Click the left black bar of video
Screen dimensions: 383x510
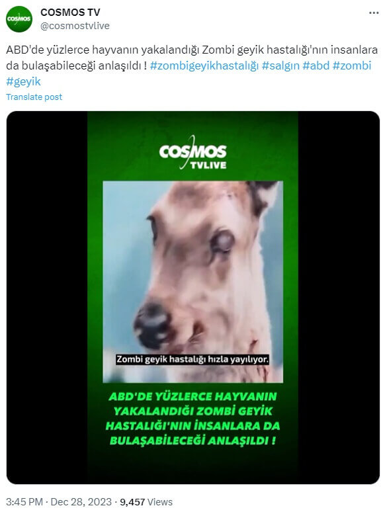[47, 298]
